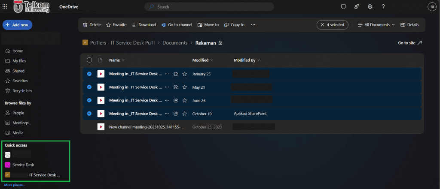The width and height of the screenshot is (440, 189).
Task: Open more actions for the January 25 file
Action: [x=167, y=74]
